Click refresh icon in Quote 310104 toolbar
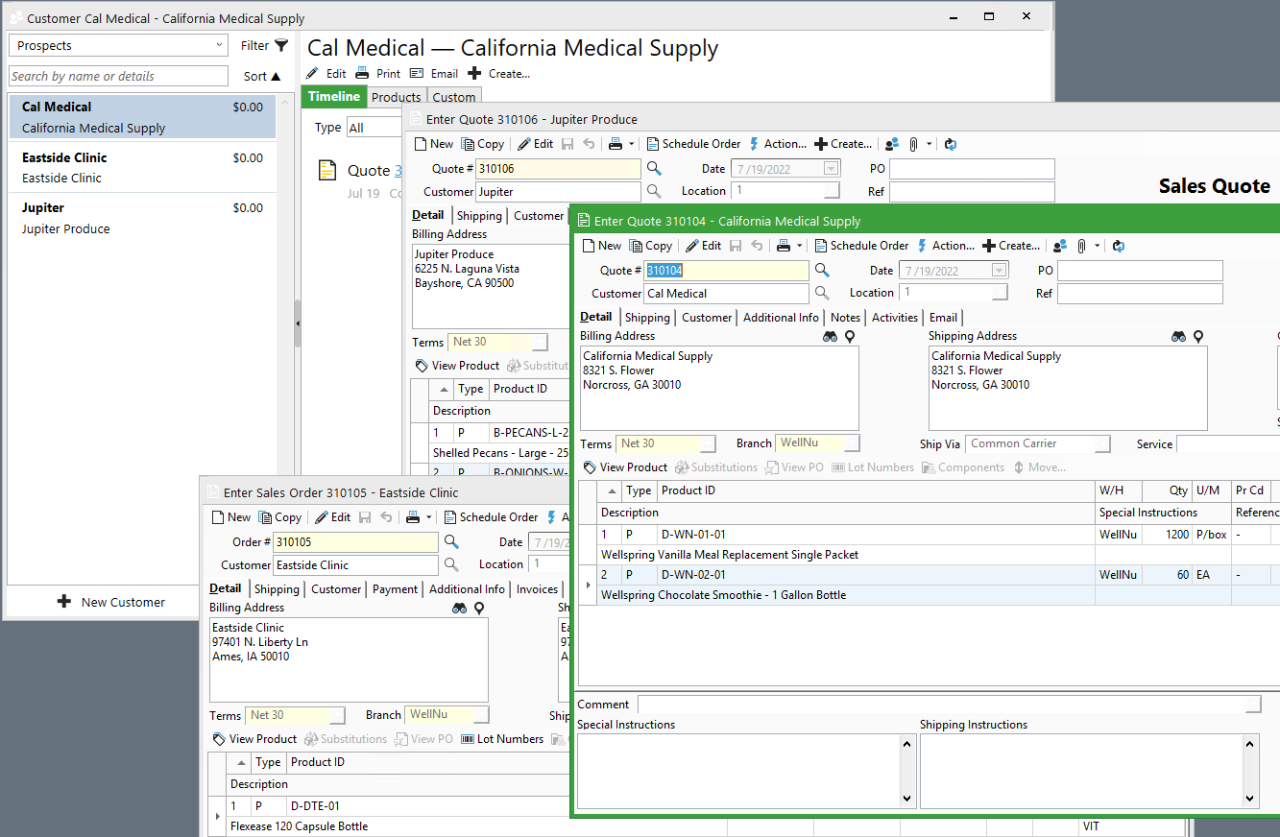The image size is (1280, 837). tap(1119, 246)
